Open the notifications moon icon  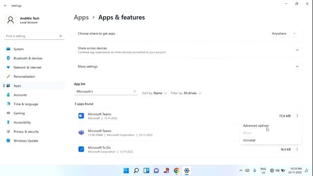(x=307, y=171)
